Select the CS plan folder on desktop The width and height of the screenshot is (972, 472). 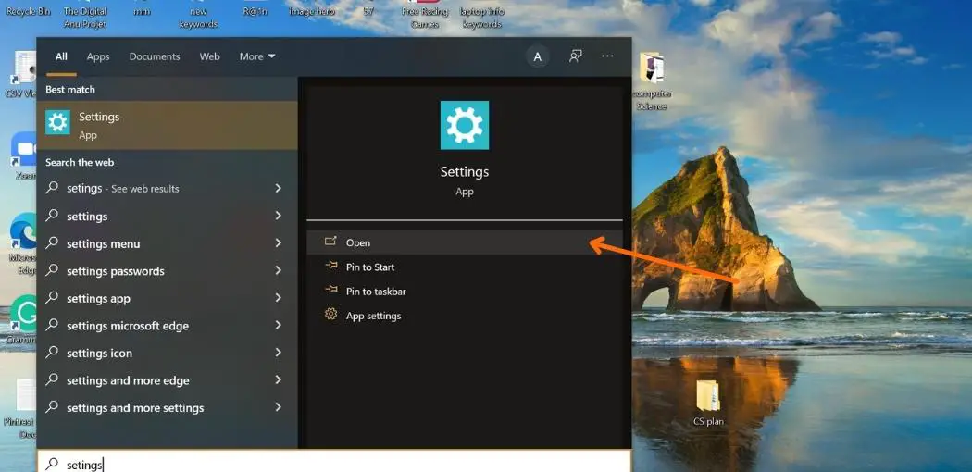708,403
